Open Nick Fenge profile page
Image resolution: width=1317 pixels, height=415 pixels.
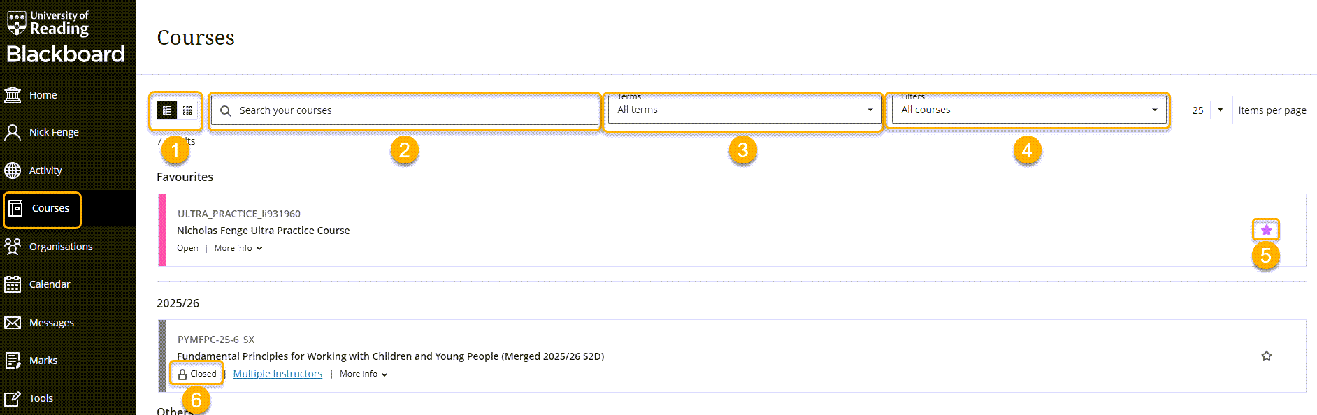[x=54, y=132]
